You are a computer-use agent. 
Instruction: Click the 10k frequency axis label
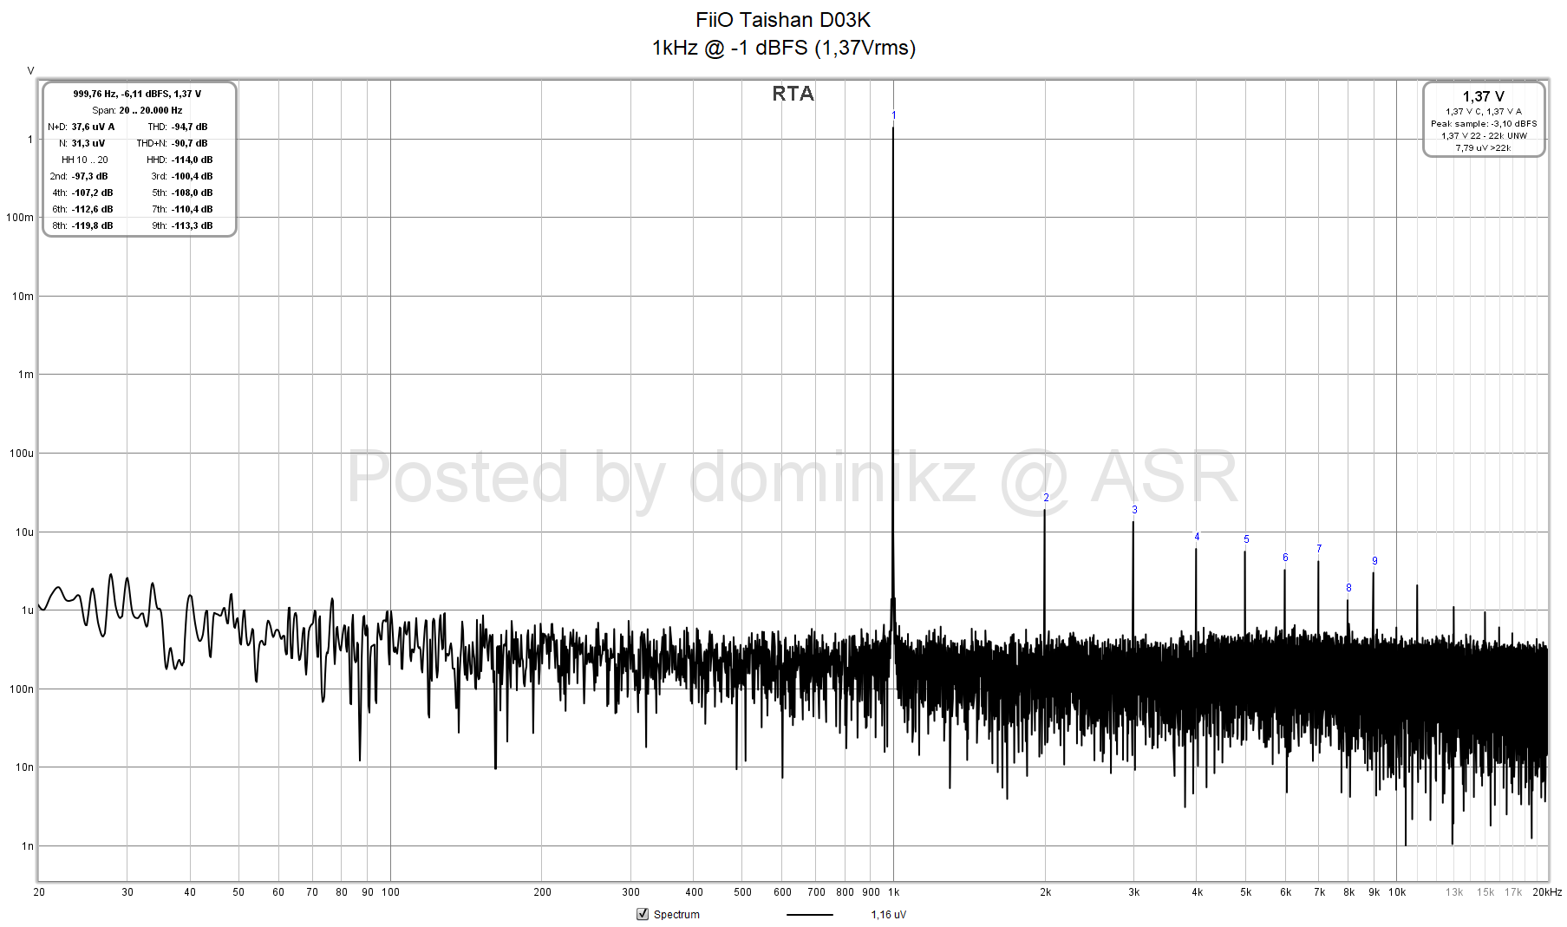[x=1397, y=892]
